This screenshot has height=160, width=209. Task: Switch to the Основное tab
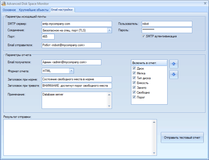pos(9,10)
